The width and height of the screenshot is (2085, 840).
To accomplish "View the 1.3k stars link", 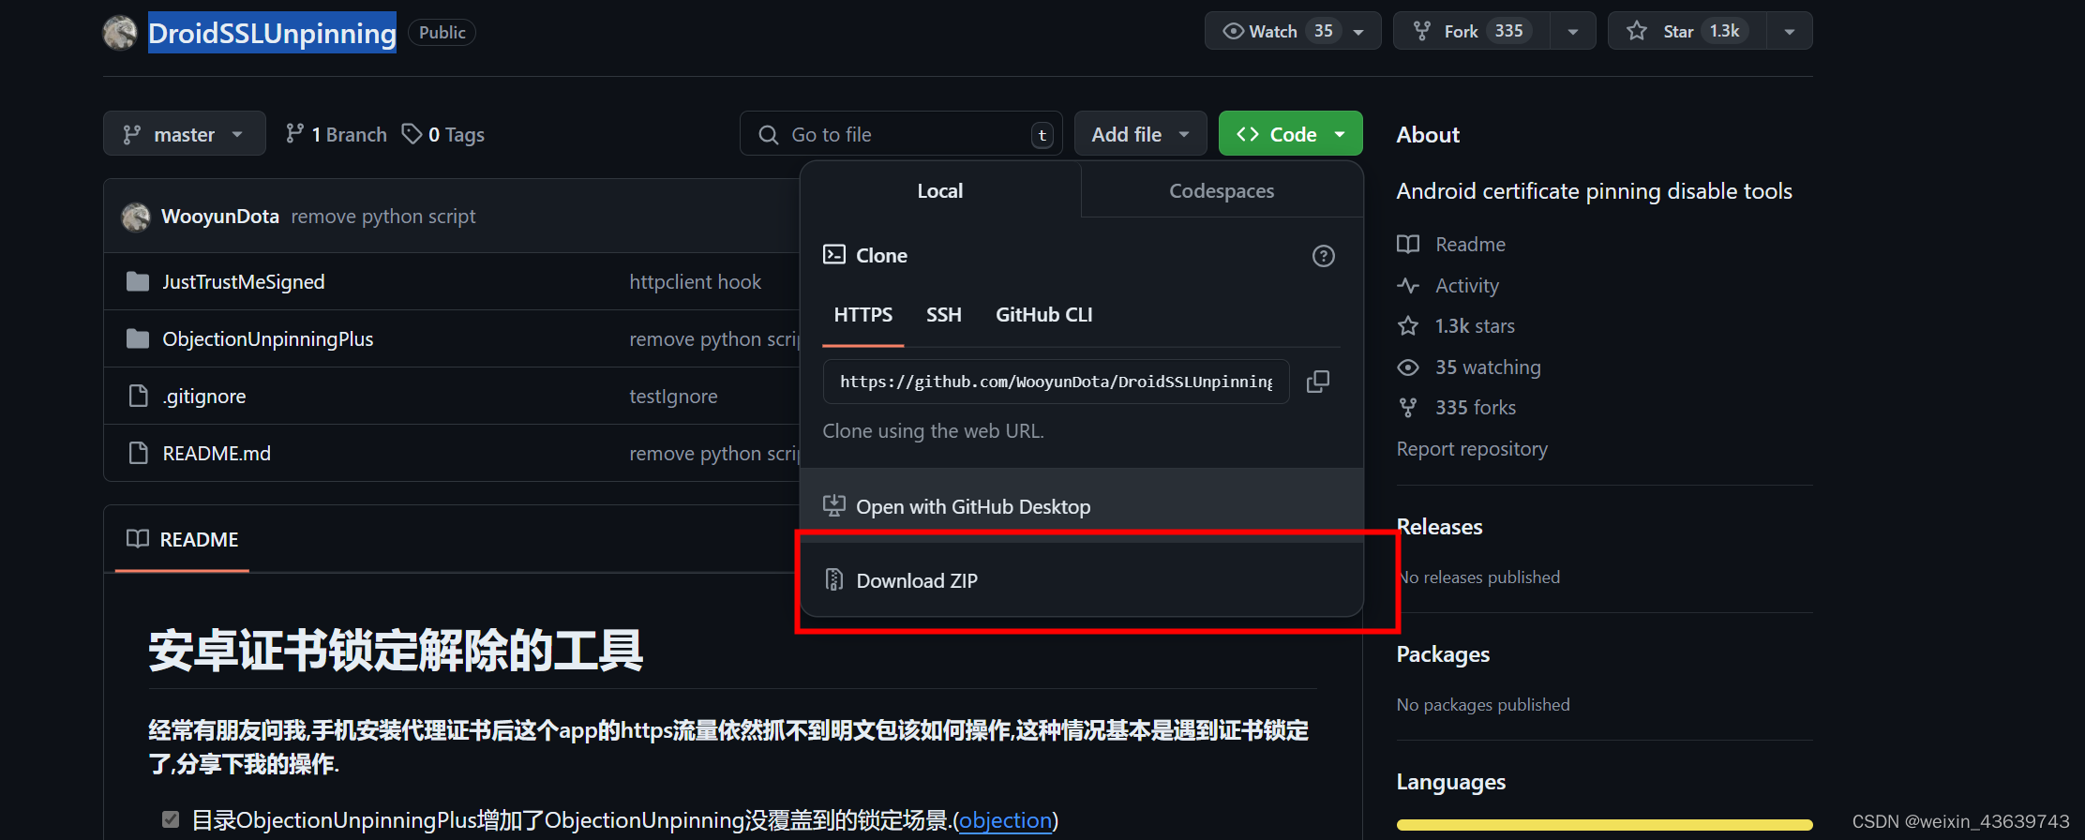I will pos(1475,325).
